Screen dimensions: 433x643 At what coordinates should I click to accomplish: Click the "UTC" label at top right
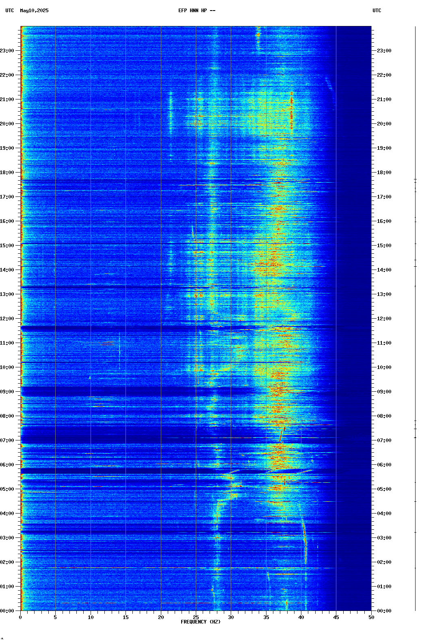[377, 11]
